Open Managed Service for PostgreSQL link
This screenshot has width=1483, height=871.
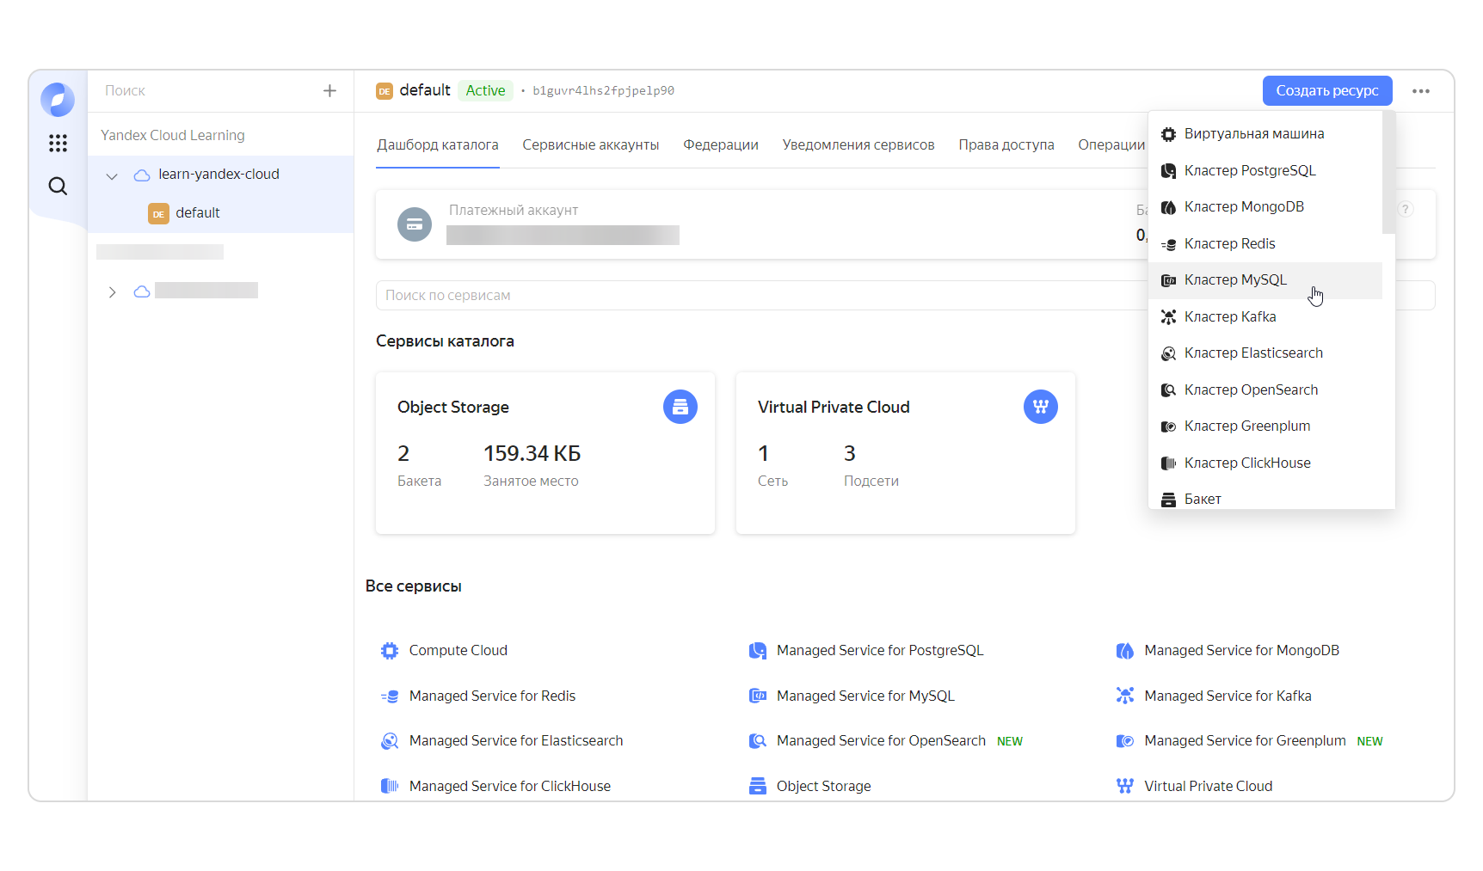[880, 651]
